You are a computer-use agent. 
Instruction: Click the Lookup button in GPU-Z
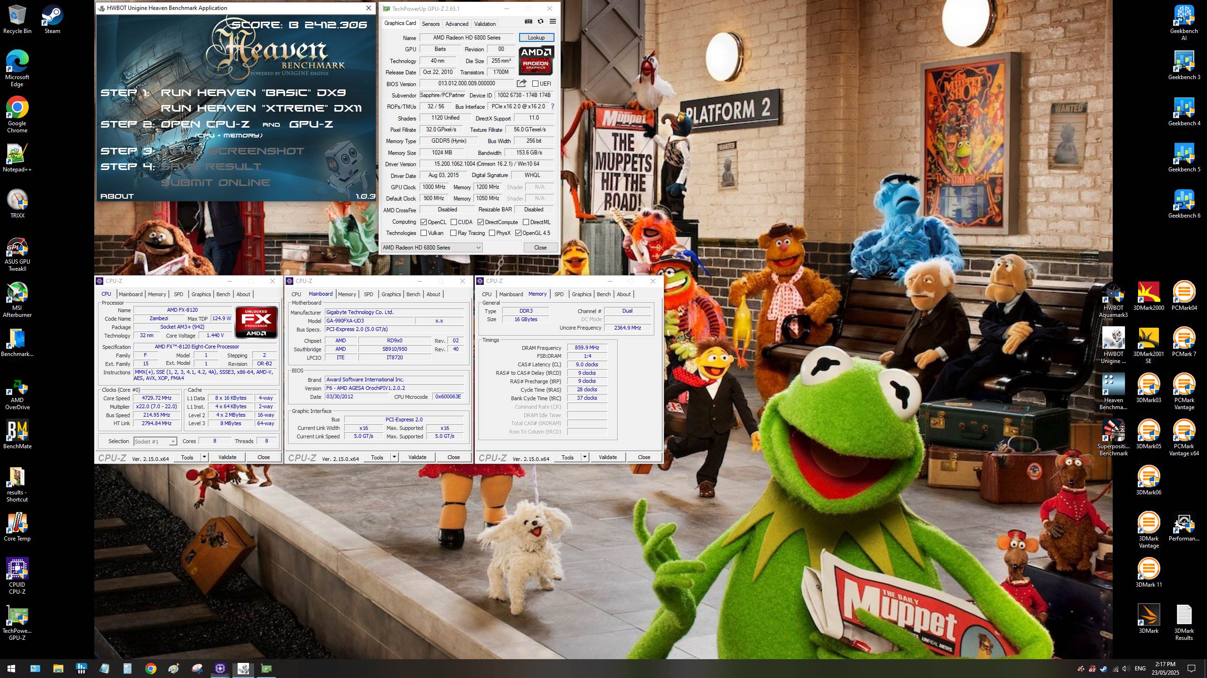coord(536,38)
